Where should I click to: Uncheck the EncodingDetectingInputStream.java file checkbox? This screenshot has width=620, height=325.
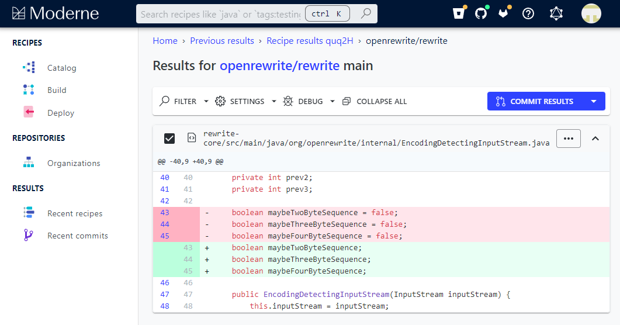pyautogui.click(x=169, y=139)
